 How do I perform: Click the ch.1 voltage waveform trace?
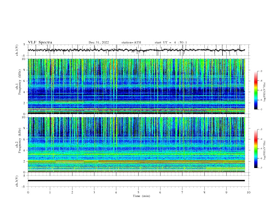tap(136, 50)
